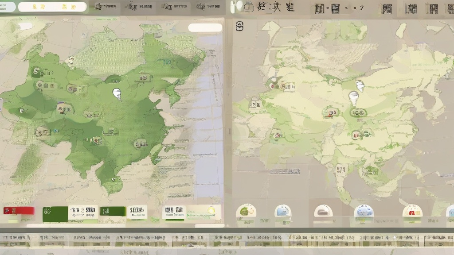Image resolution: width=454 pixels, height=255 pixels.
Task: Select the gray round icon below the right map
Action: [x=323, y=211]
